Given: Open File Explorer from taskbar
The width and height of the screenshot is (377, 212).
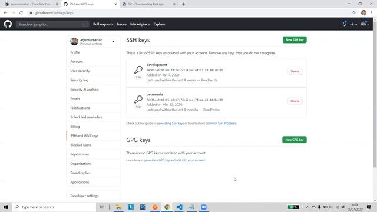Looking at the screenshot, I should click(x=118, y=207).
